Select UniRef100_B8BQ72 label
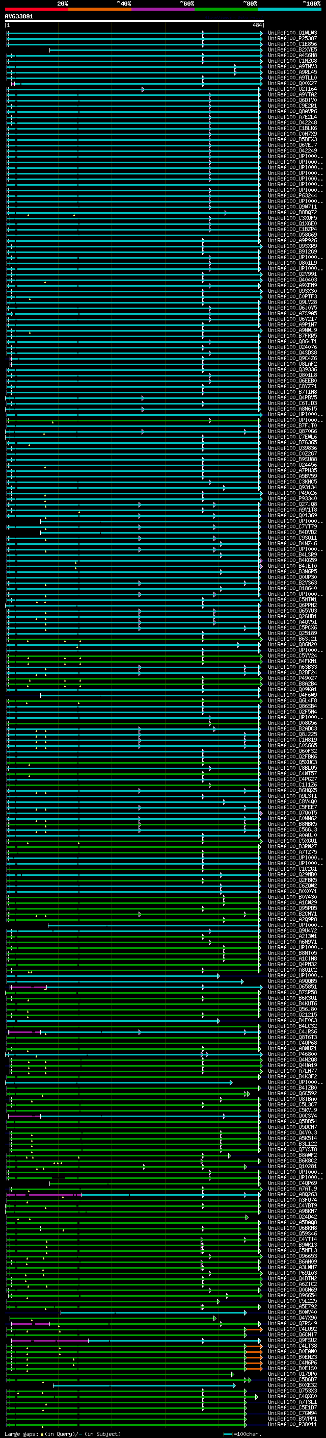Viewport: 326px width, 1438px height. pyautogui.click(x=292, y=213)
